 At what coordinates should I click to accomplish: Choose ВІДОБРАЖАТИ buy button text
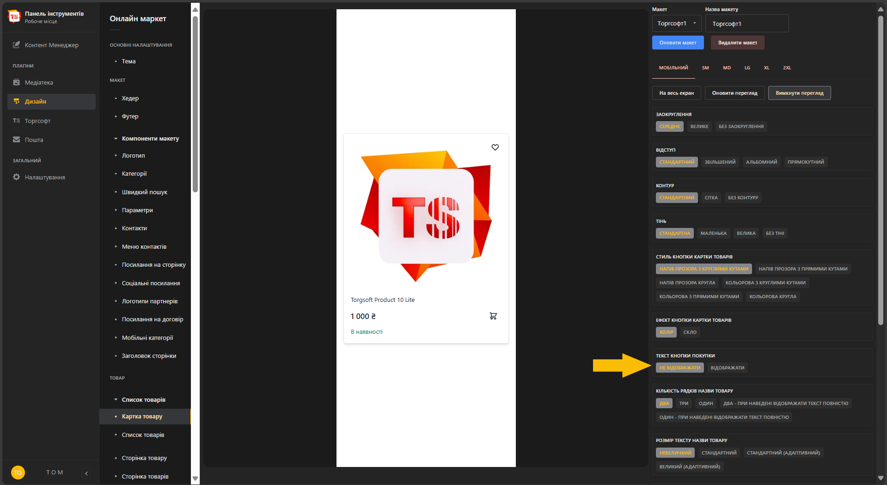coord(727,368)
